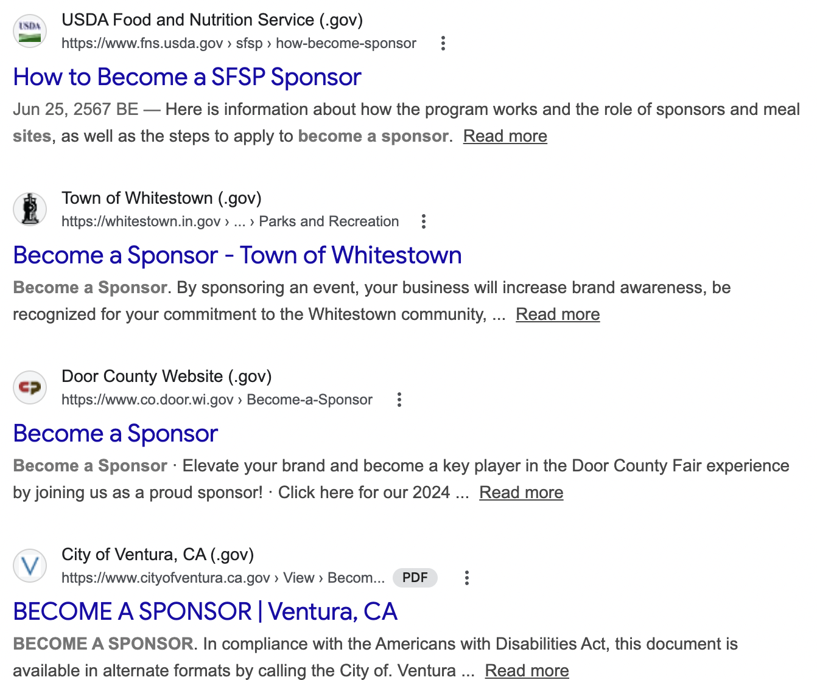817x680 pixels.
Task: Open three-dot menu for Whitestown result
Action: [424, 221]
